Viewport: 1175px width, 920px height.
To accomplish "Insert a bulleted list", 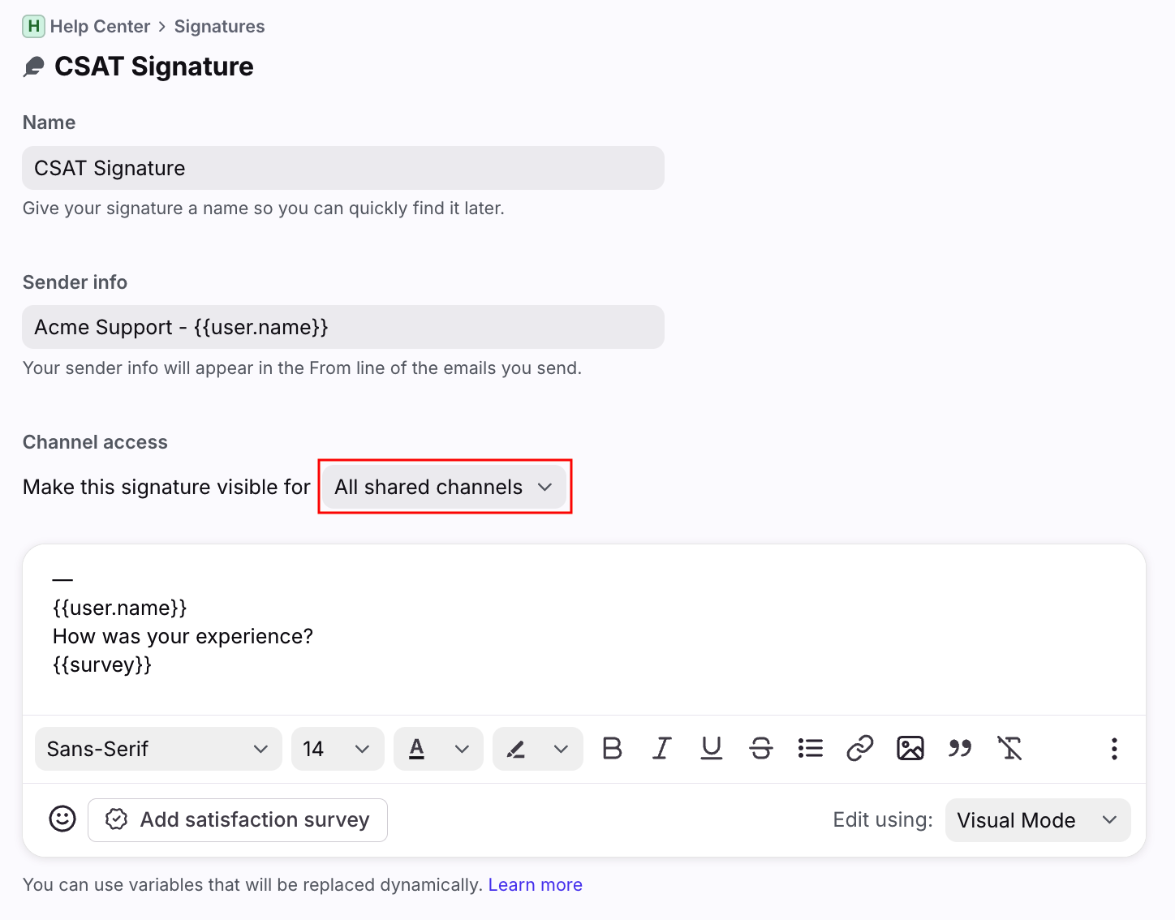I will 811,748.
